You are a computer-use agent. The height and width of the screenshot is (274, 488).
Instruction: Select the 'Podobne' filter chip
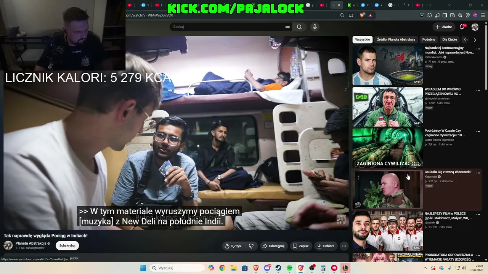click(x=429, y=40)
